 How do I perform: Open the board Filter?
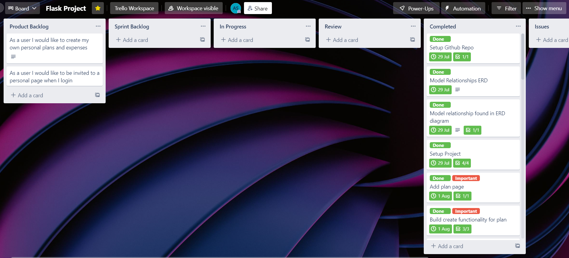506,8
